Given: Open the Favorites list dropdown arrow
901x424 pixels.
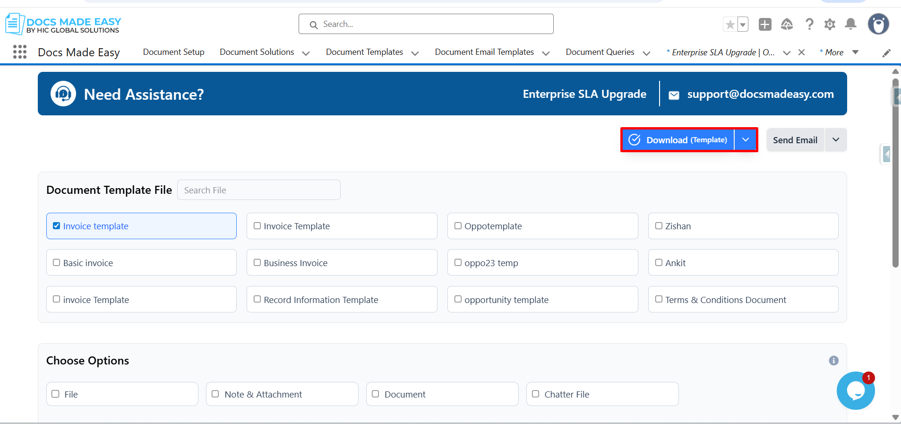Looking at the screenshot, I should 743,24.
